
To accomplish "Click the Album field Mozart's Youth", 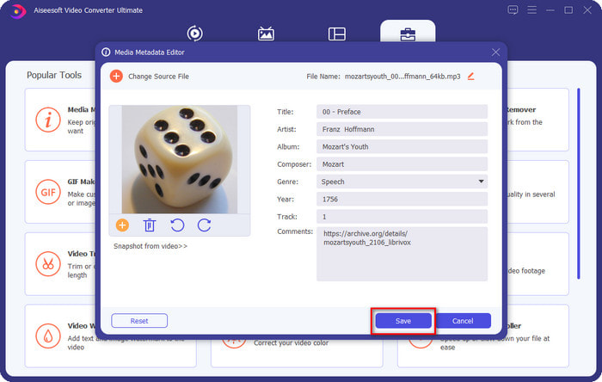I will [x=402, y=146].
